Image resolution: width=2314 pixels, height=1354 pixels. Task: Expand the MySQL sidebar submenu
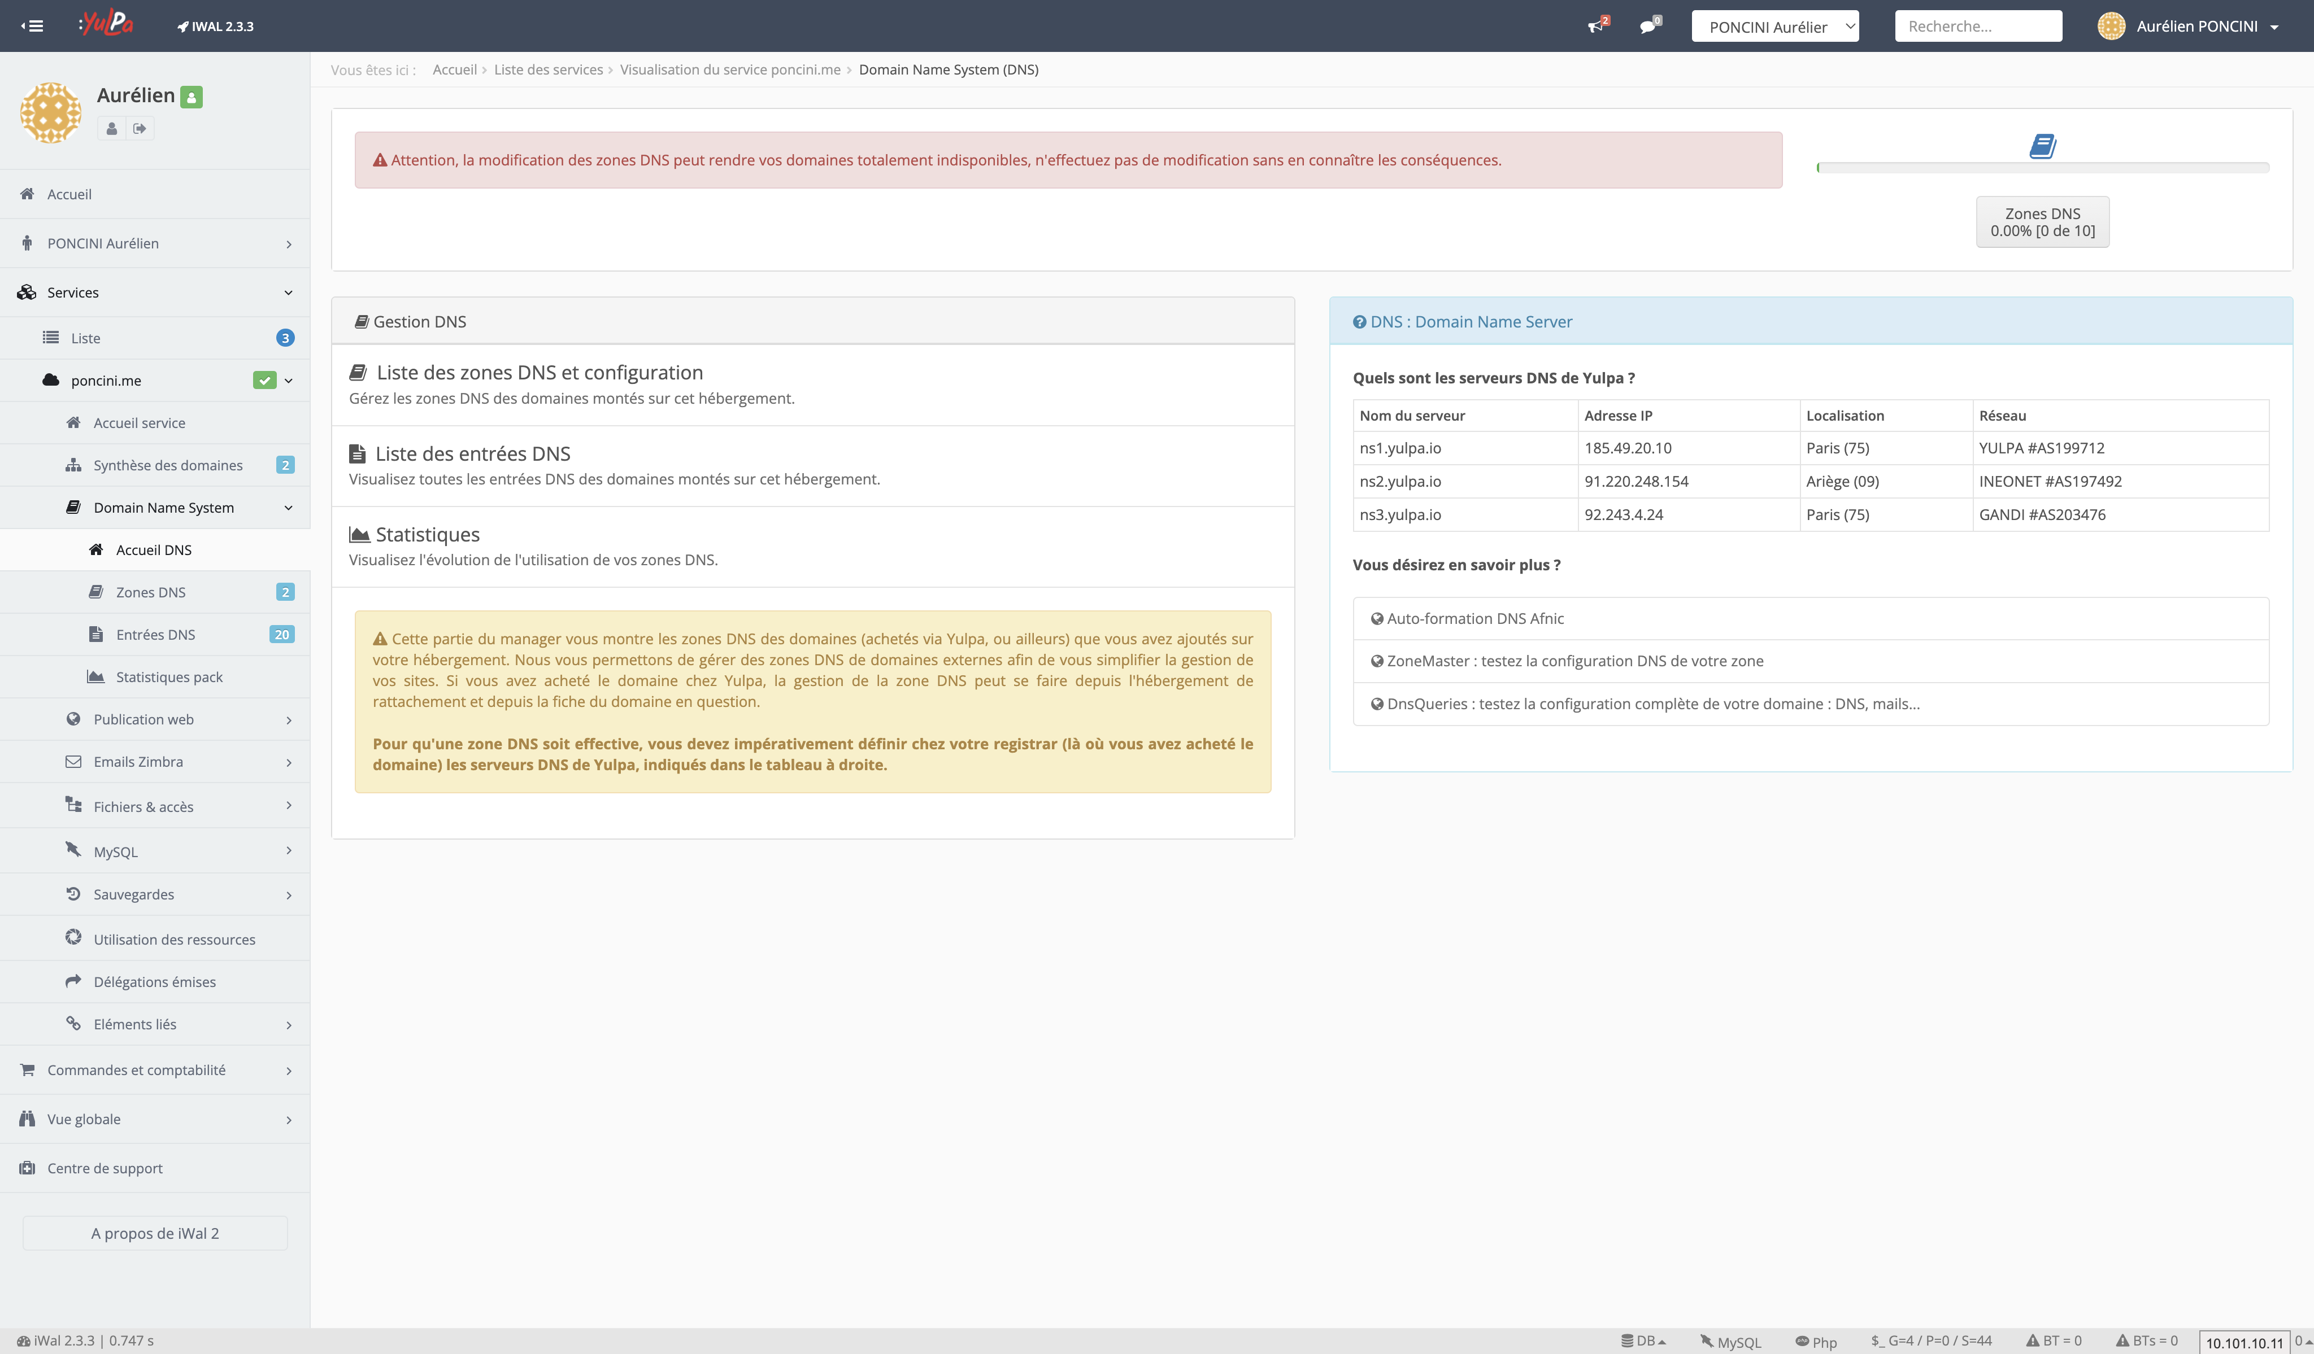click(155, 851)
